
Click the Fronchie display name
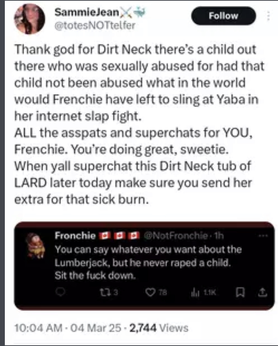(75, 236)
